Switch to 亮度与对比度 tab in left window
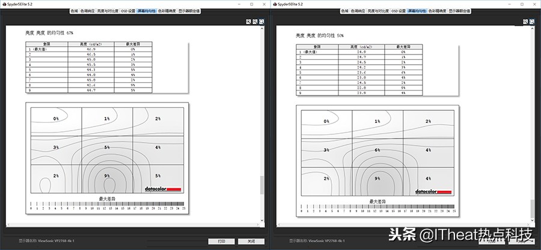 pos(108,11)
